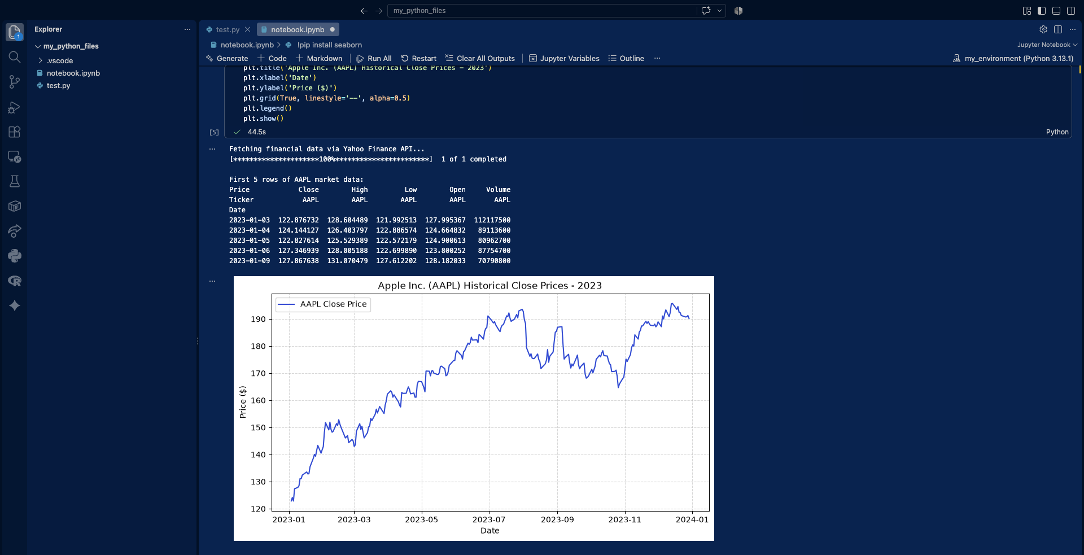Open cell output actions ellipsis near text output

(212, 149)
